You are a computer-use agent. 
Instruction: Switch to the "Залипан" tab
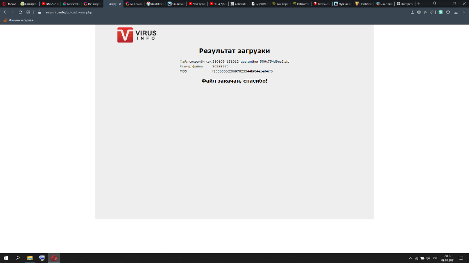(176, 4)
